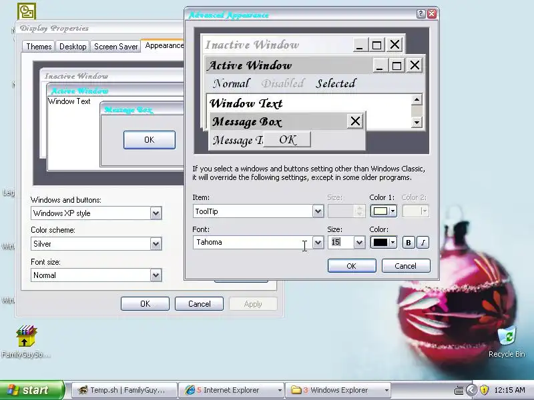Viewport: 534px width, 400px height.
Task: Click Cancel in Advanced Appearance dialog
Action: pyautogui.click(x=406, y=266)
